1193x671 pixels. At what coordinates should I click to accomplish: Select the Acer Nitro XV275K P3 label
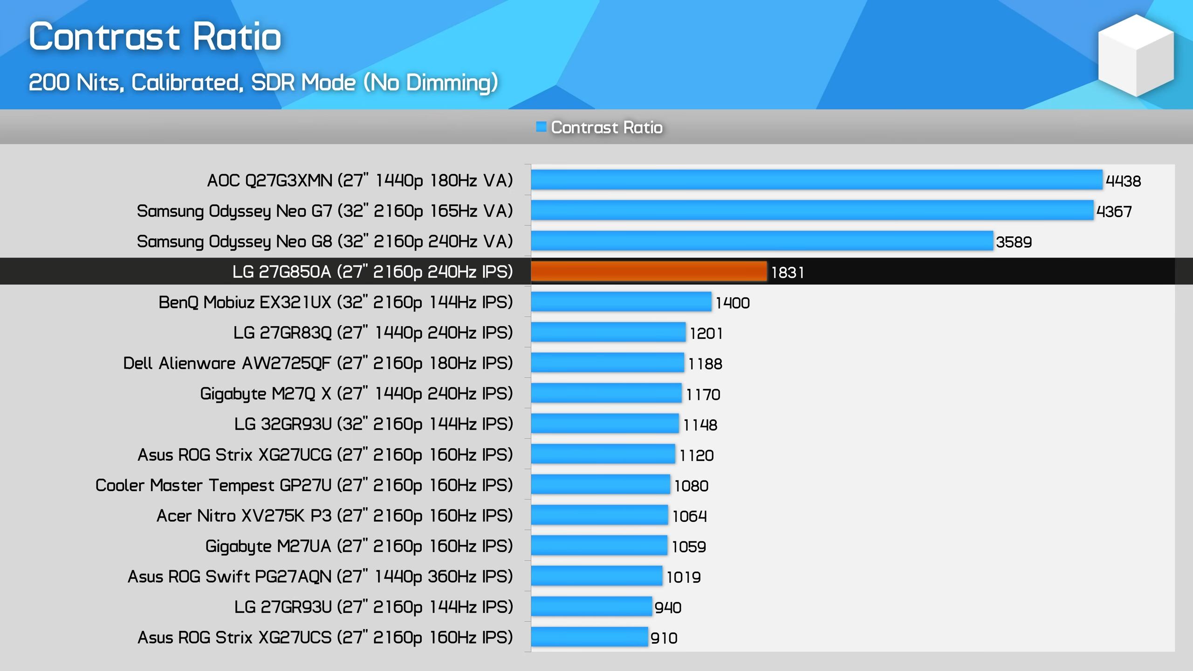point(335,516)
